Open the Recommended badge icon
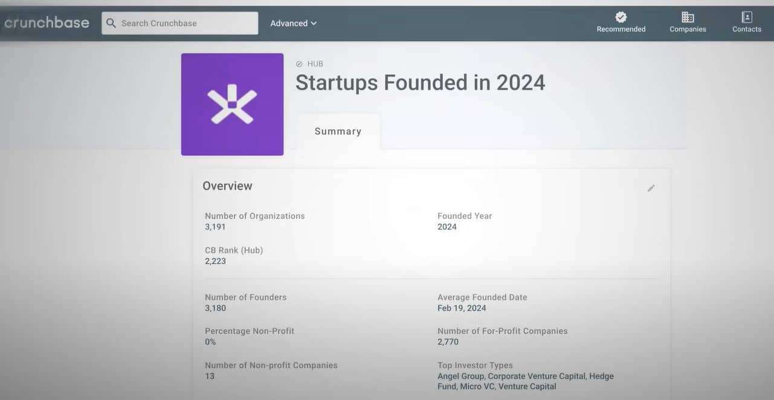Screen dimensions: 774x400 pyautogui.click(x=621, y=17)
